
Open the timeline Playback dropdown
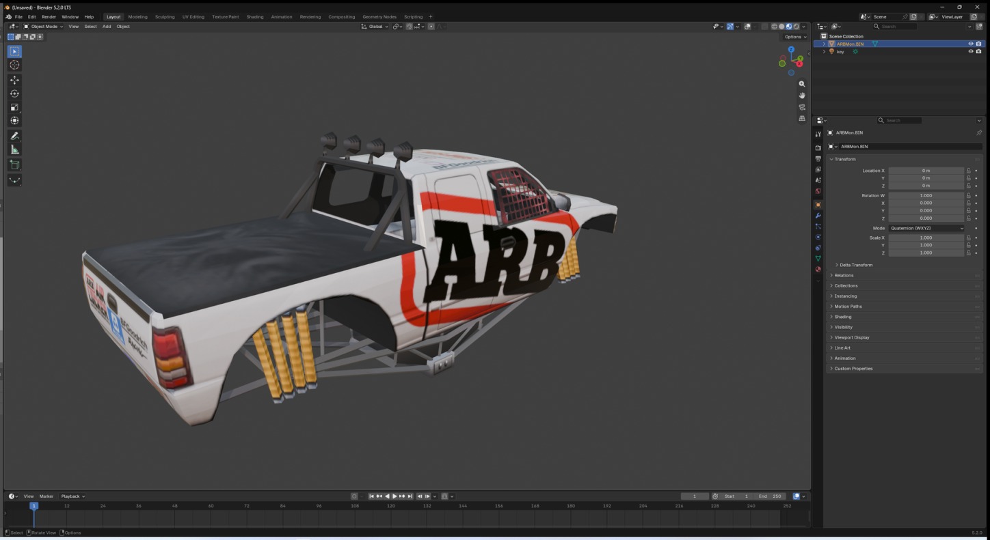72,496
